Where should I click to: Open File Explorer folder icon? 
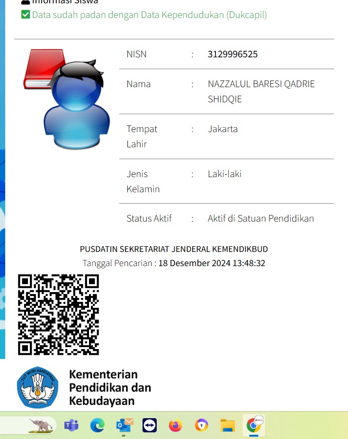pyautogui.click(x=228, y=425)
